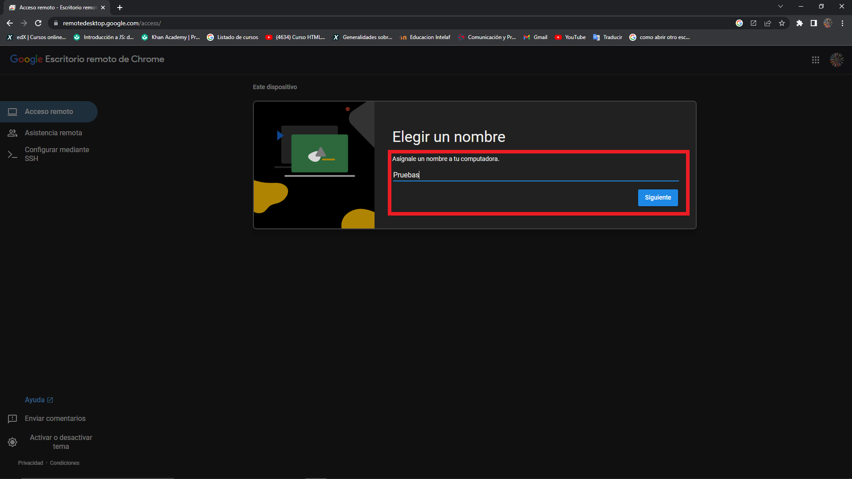
Task: Click the share page icon
Action: point(768,23)
